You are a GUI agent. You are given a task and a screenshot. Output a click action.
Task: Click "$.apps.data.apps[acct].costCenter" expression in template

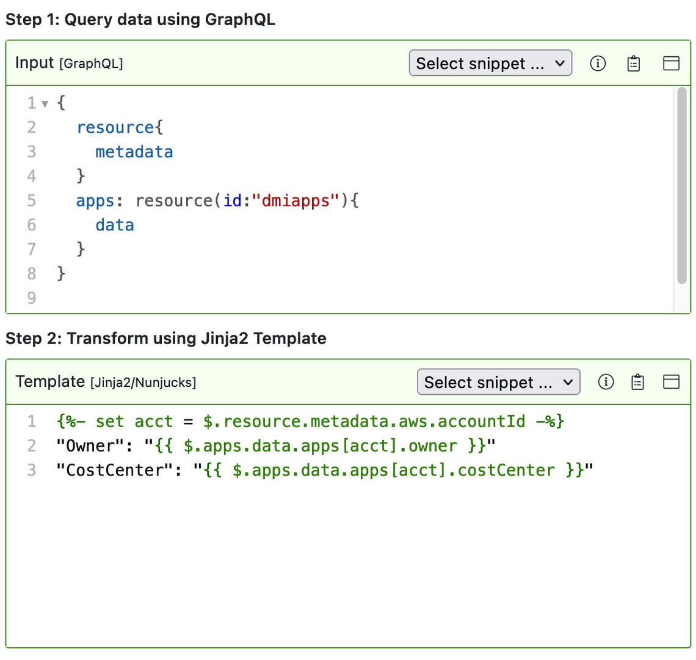click(393, 470)
